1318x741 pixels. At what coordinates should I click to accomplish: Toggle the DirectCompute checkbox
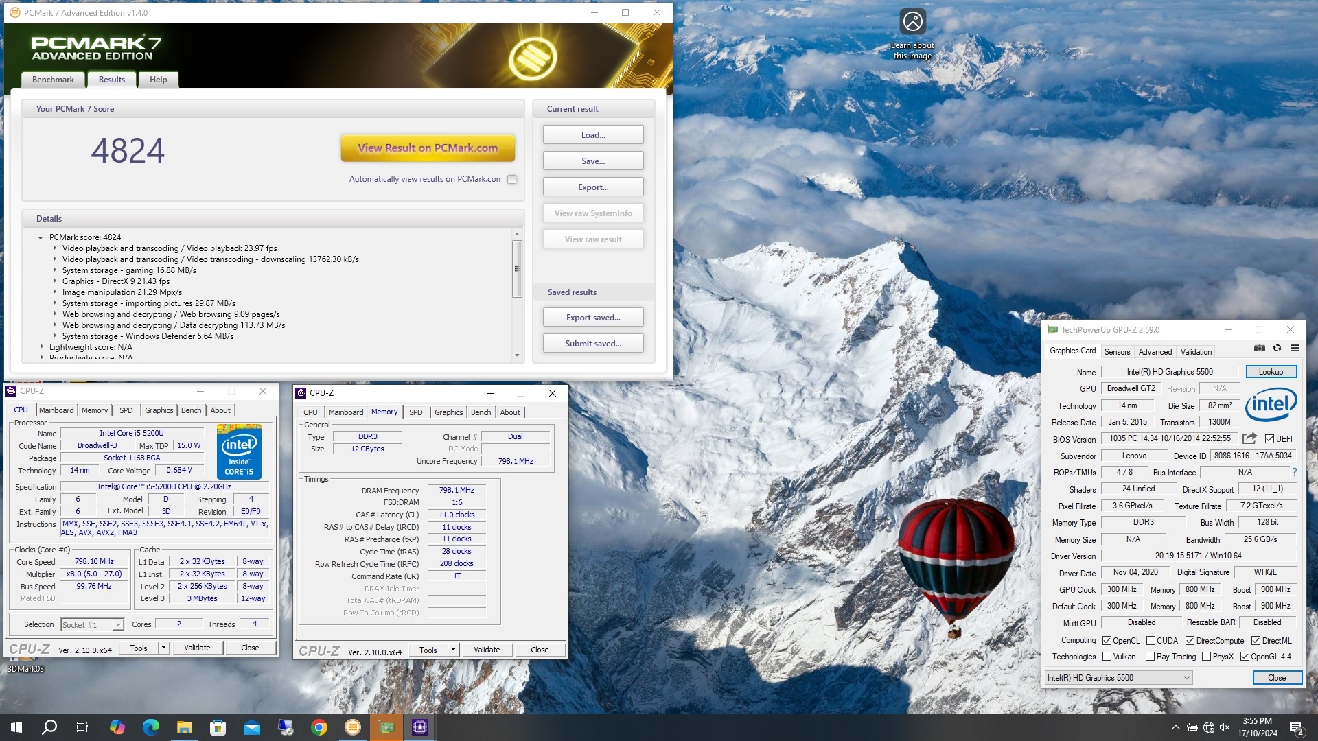(1190, 641)
